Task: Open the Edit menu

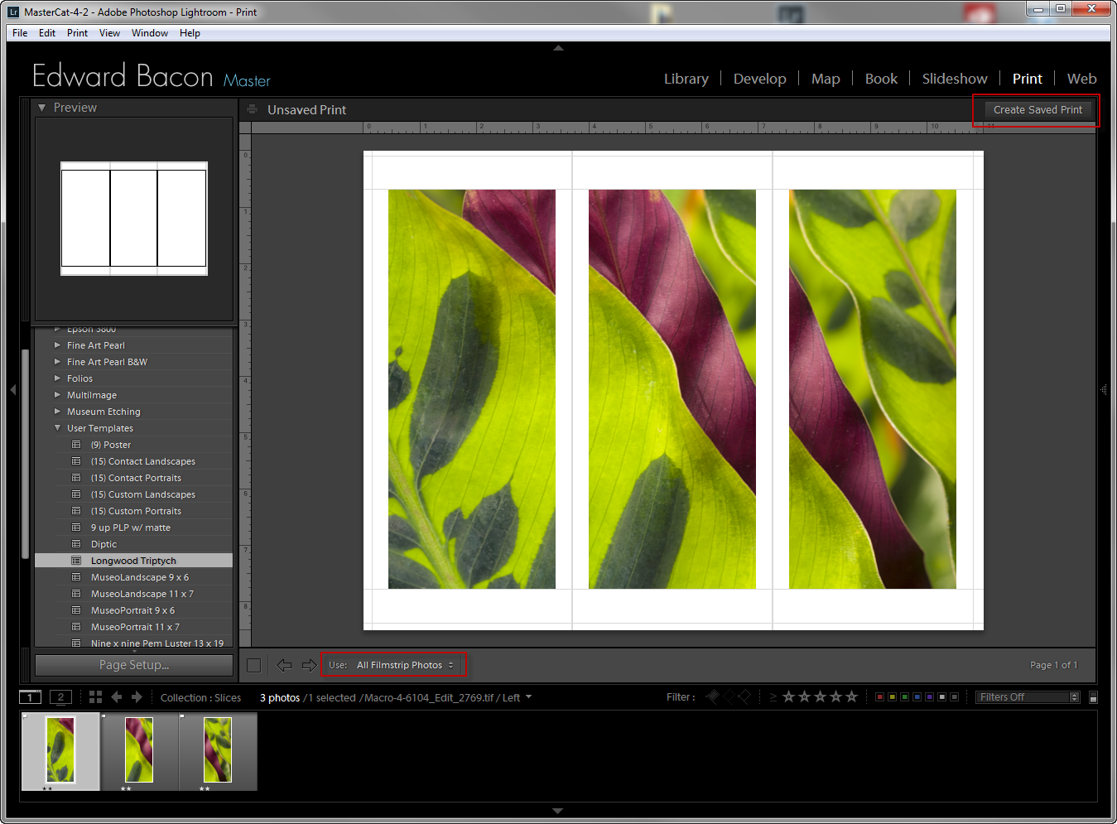Action: (x=47, y=33)
